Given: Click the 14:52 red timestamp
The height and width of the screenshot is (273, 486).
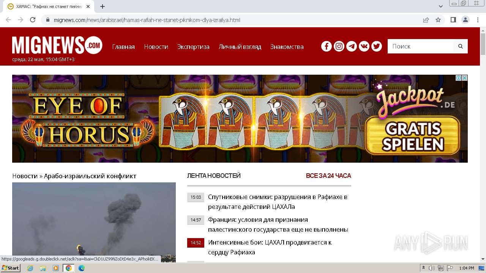Looking at the screenshot, I should click(196, 243).
